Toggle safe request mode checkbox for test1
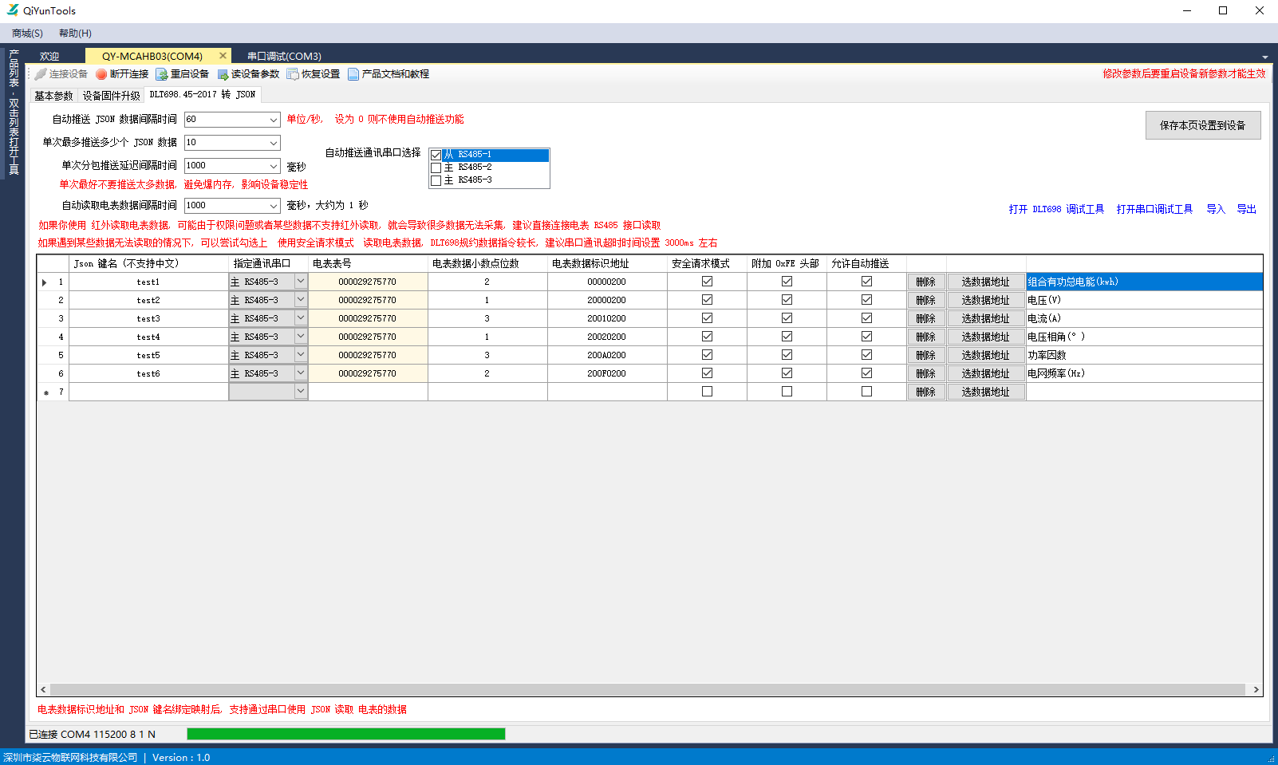The width and height of the screenshot is (1278, 765). (707, 282)
